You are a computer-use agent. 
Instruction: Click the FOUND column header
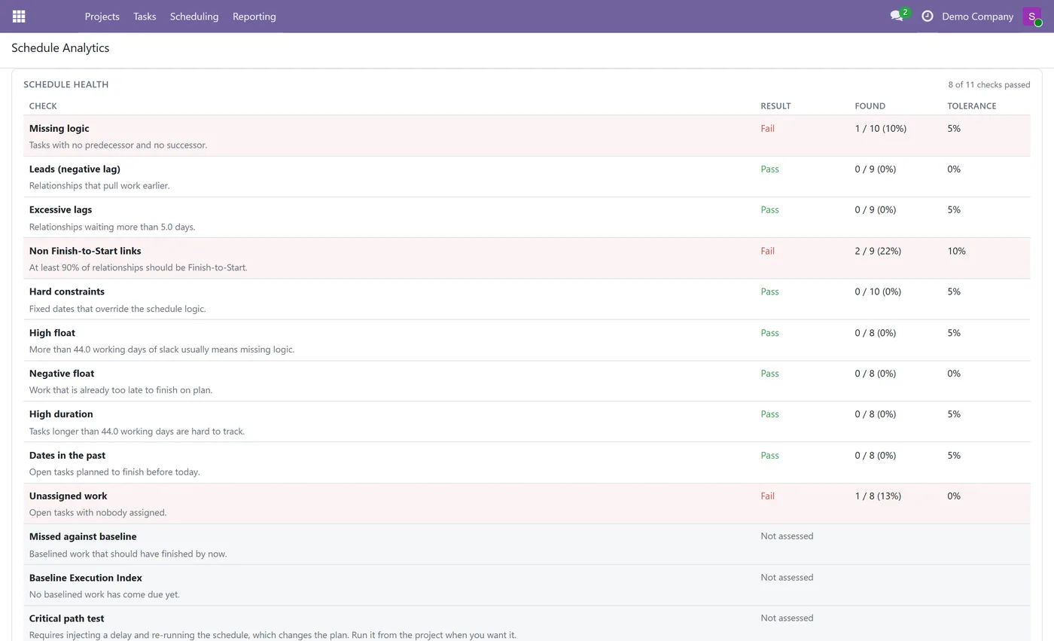coord(870,106)
